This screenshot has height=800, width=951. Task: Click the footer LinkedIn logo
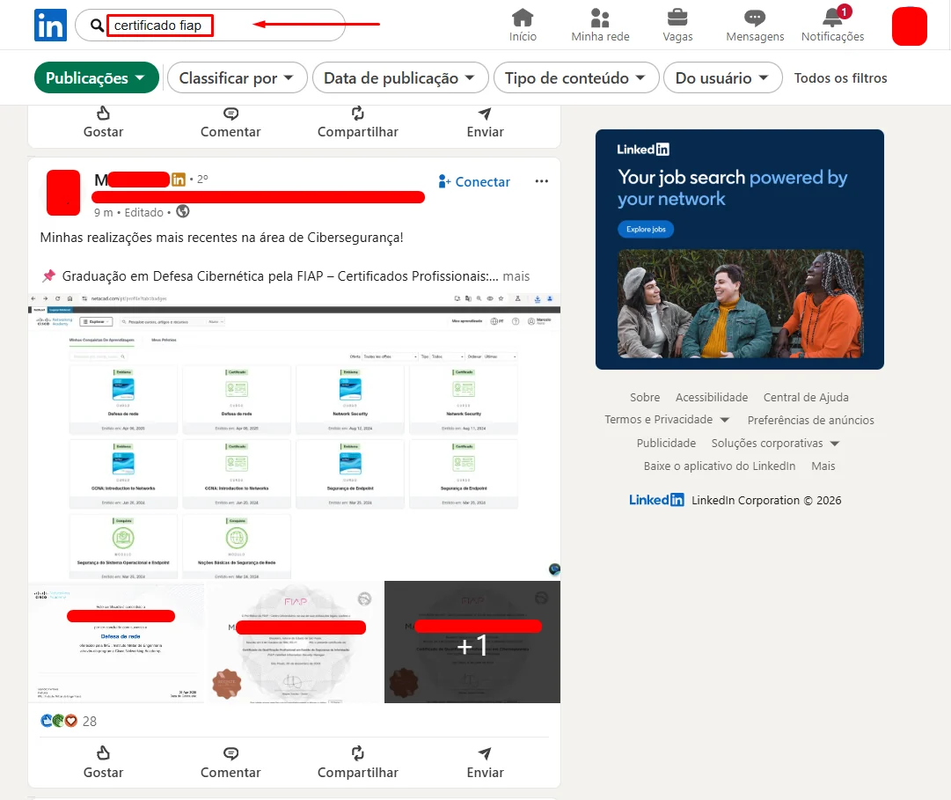pyautogui.click(x=656, y=500)
